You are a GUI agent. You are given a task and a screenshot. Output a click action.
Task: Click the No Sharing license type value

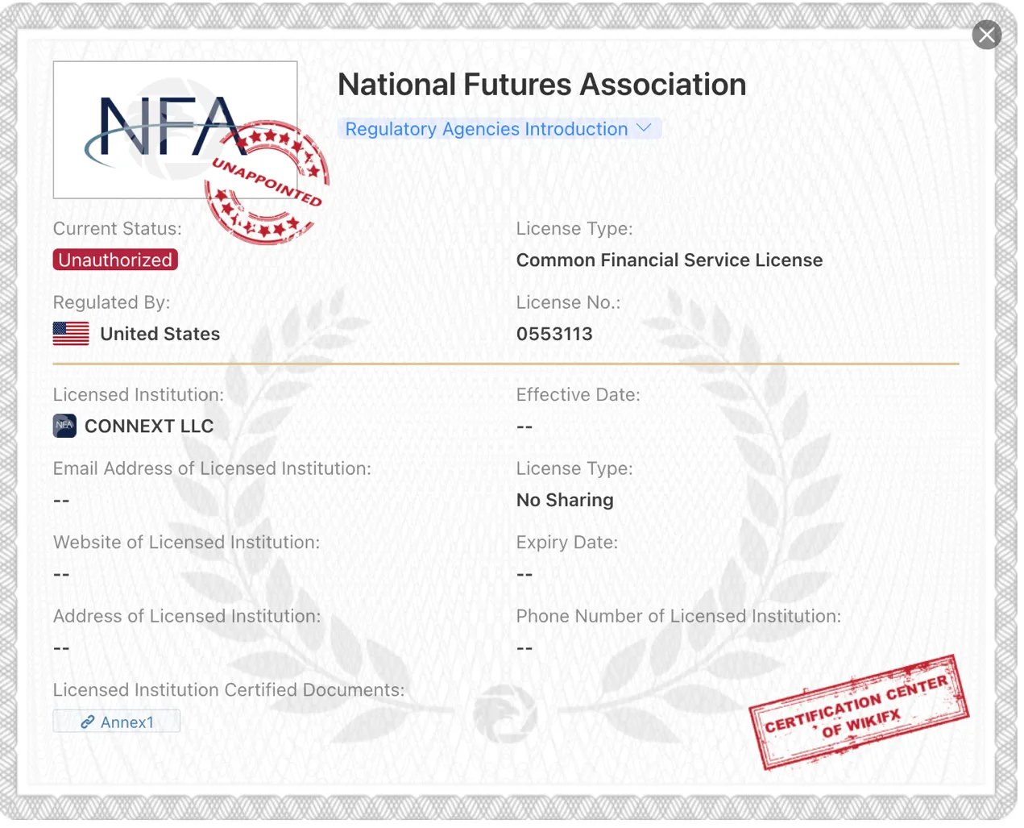pos(565,500)
